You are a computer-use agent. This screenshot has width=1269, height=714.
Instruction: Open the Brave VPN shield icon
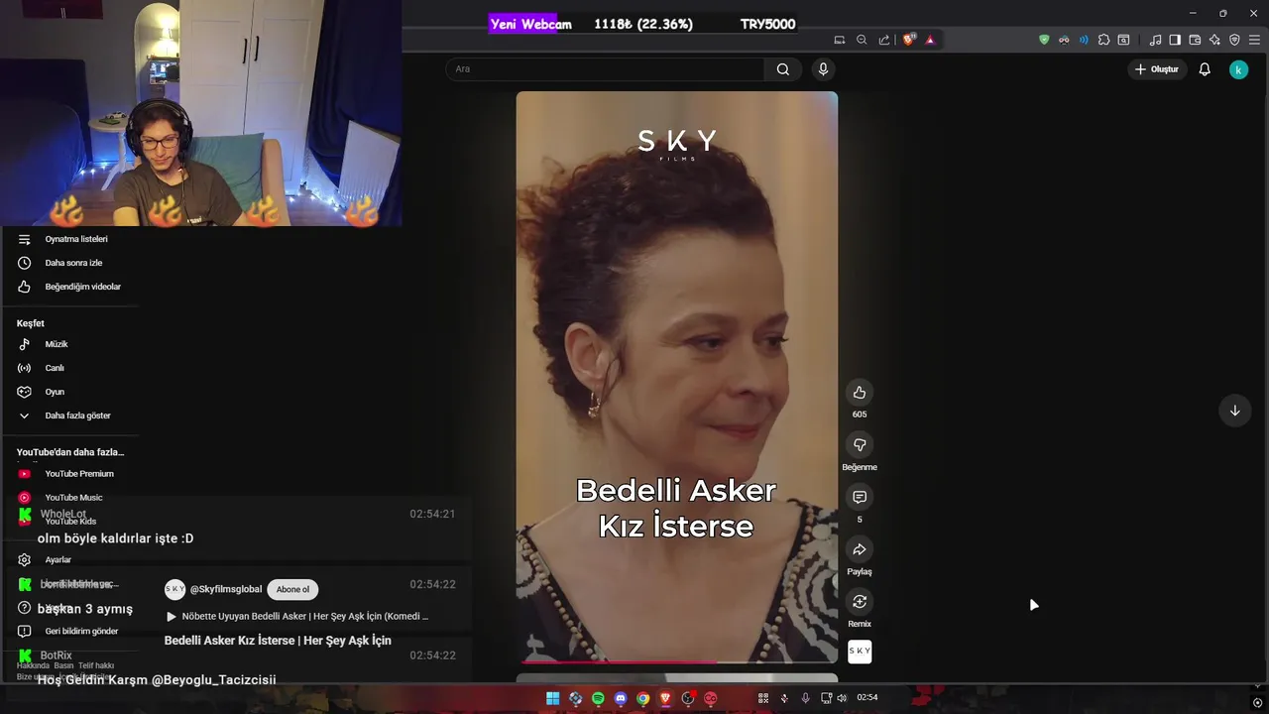pos(1234,40)
